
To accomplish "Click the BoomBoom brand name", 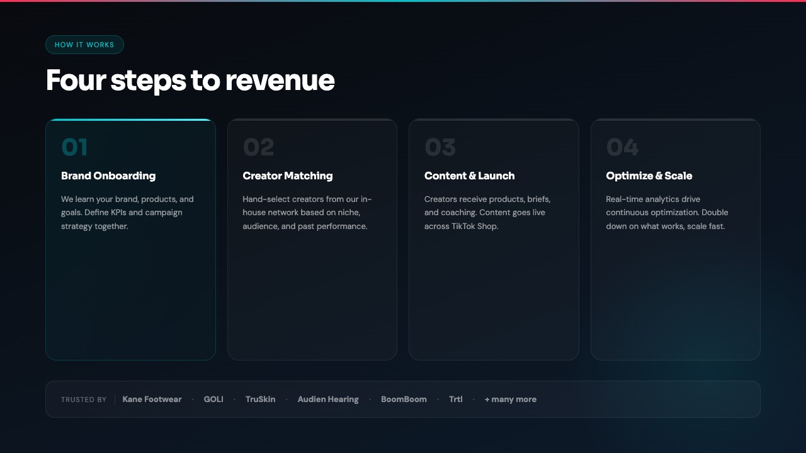I will pos(404,400).
